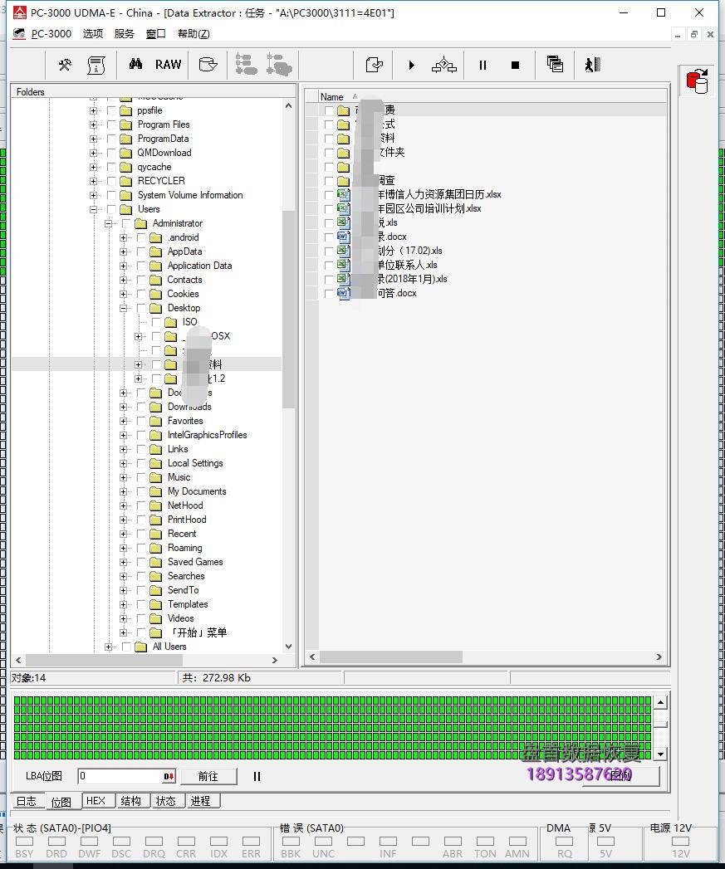Switch to the HEX tab

96,801
